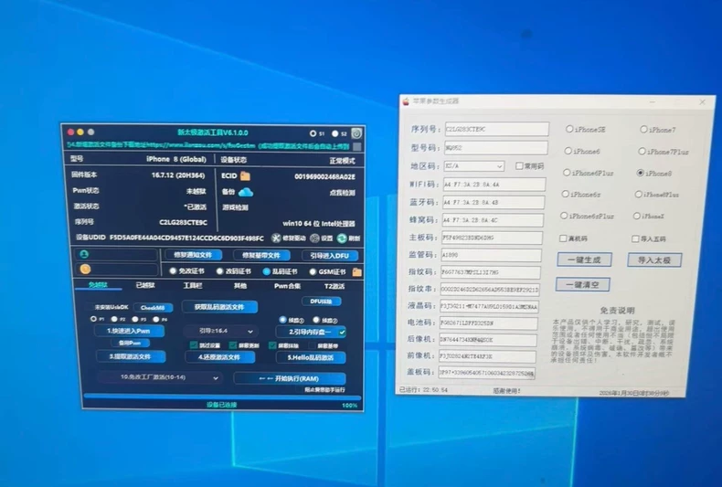Image resolution: width=722 pixels, height=487 pixels.
Task: Toggle the 导入五码 checkbox
Action: (x=635, y=238)
